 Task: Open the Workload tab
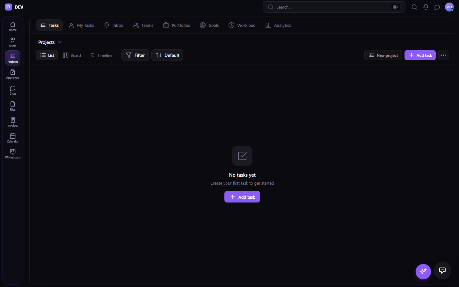(x=242, y=25)
